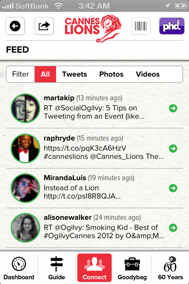189x284 pixels.
Task: Tap the purple phd sponsor logo
Action: coord(172,26)
